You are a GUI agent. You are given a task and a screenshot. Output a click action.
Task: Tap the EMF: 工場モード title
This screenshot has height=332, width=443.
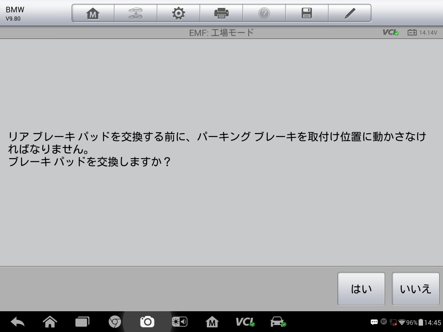(x=221, y=33)
